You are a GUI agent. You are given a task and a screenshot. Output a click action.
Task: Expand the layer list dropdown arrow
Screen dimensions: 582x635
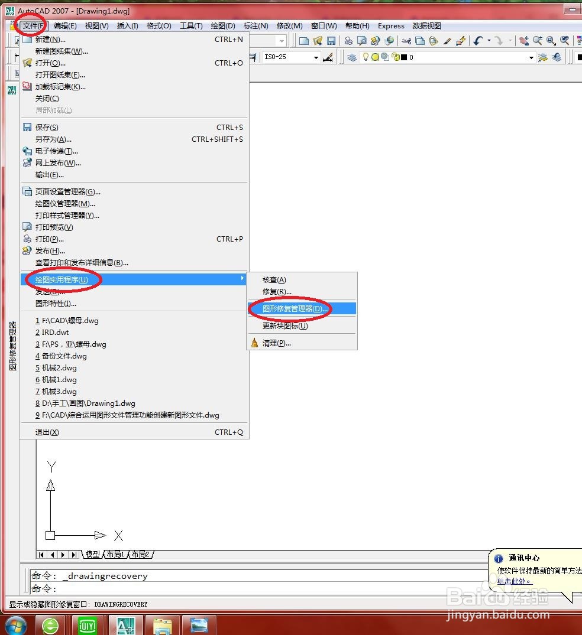531,57
